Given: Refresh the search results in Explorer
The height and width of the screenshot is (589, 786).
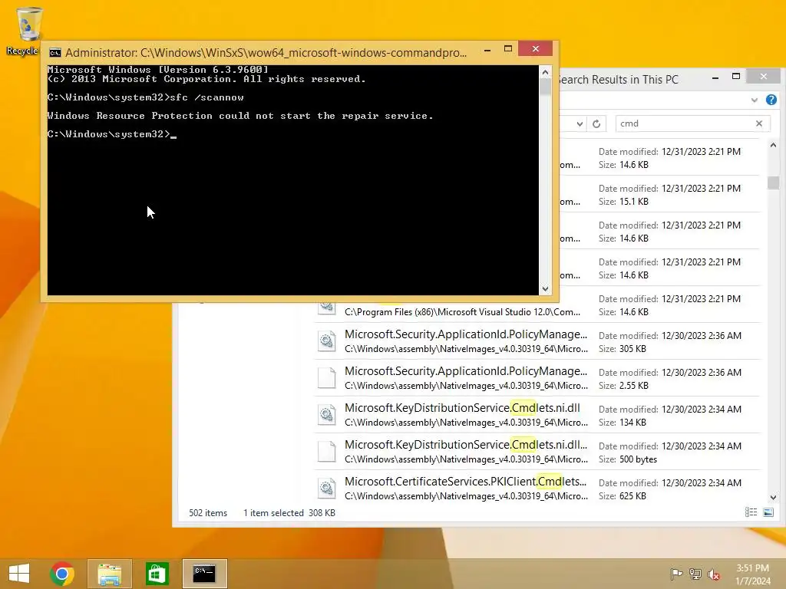Looking at the screenshot, I should (596, 123).
